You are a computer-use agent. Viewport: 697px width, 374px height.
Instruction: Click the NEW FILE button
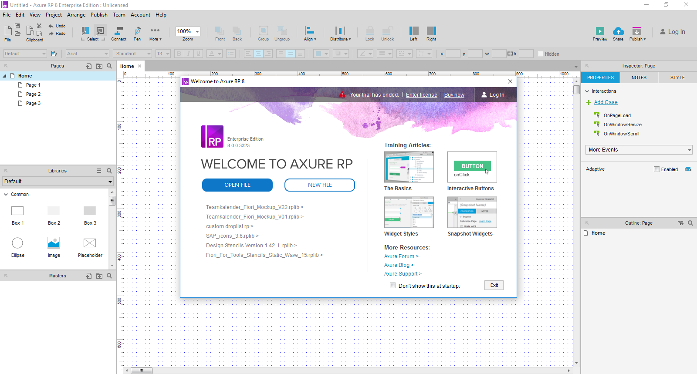[x=320, y=185]
